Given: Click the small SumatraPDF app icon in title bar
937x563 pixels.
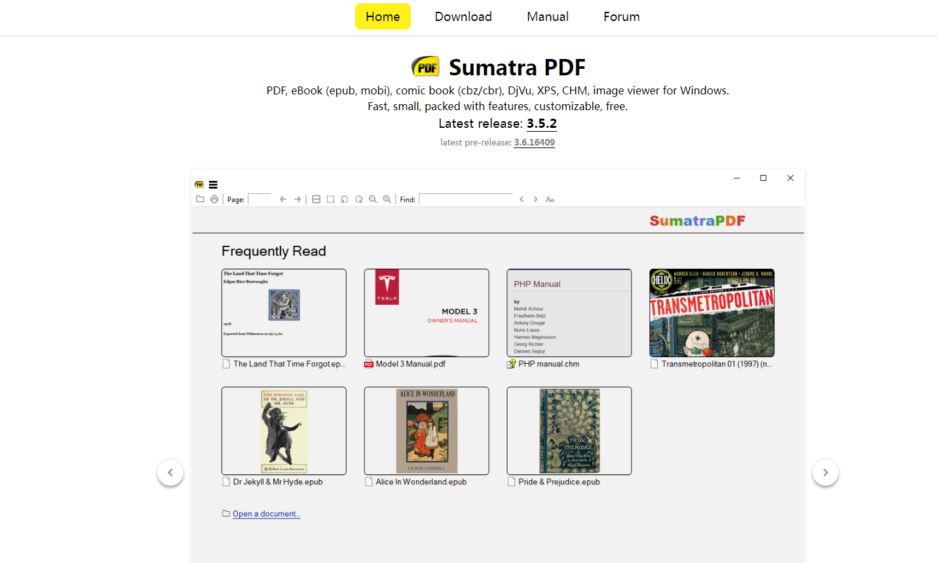Looking at the screenshot, I should (x=199, y=185).
